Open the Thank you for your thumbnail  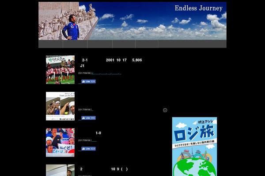(60, 106)
